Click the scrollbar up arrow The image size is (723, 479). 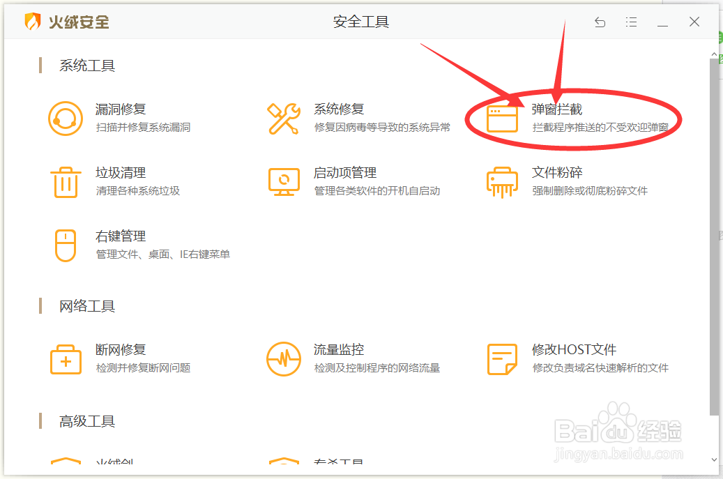tap(714, 54)
